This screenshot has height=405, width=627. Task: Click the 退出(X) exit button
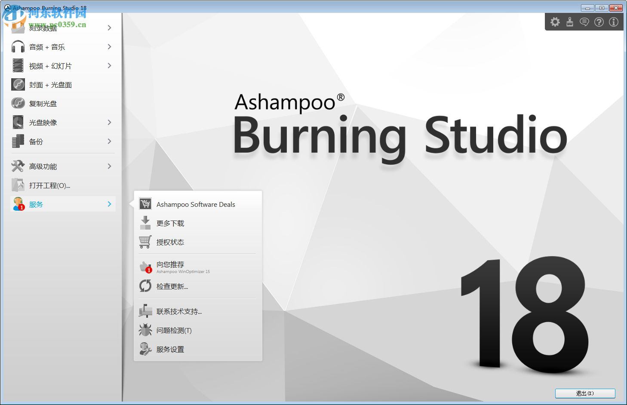point(584,393)
